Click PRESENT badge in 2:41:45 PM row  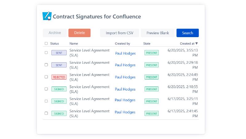(152, 114)
